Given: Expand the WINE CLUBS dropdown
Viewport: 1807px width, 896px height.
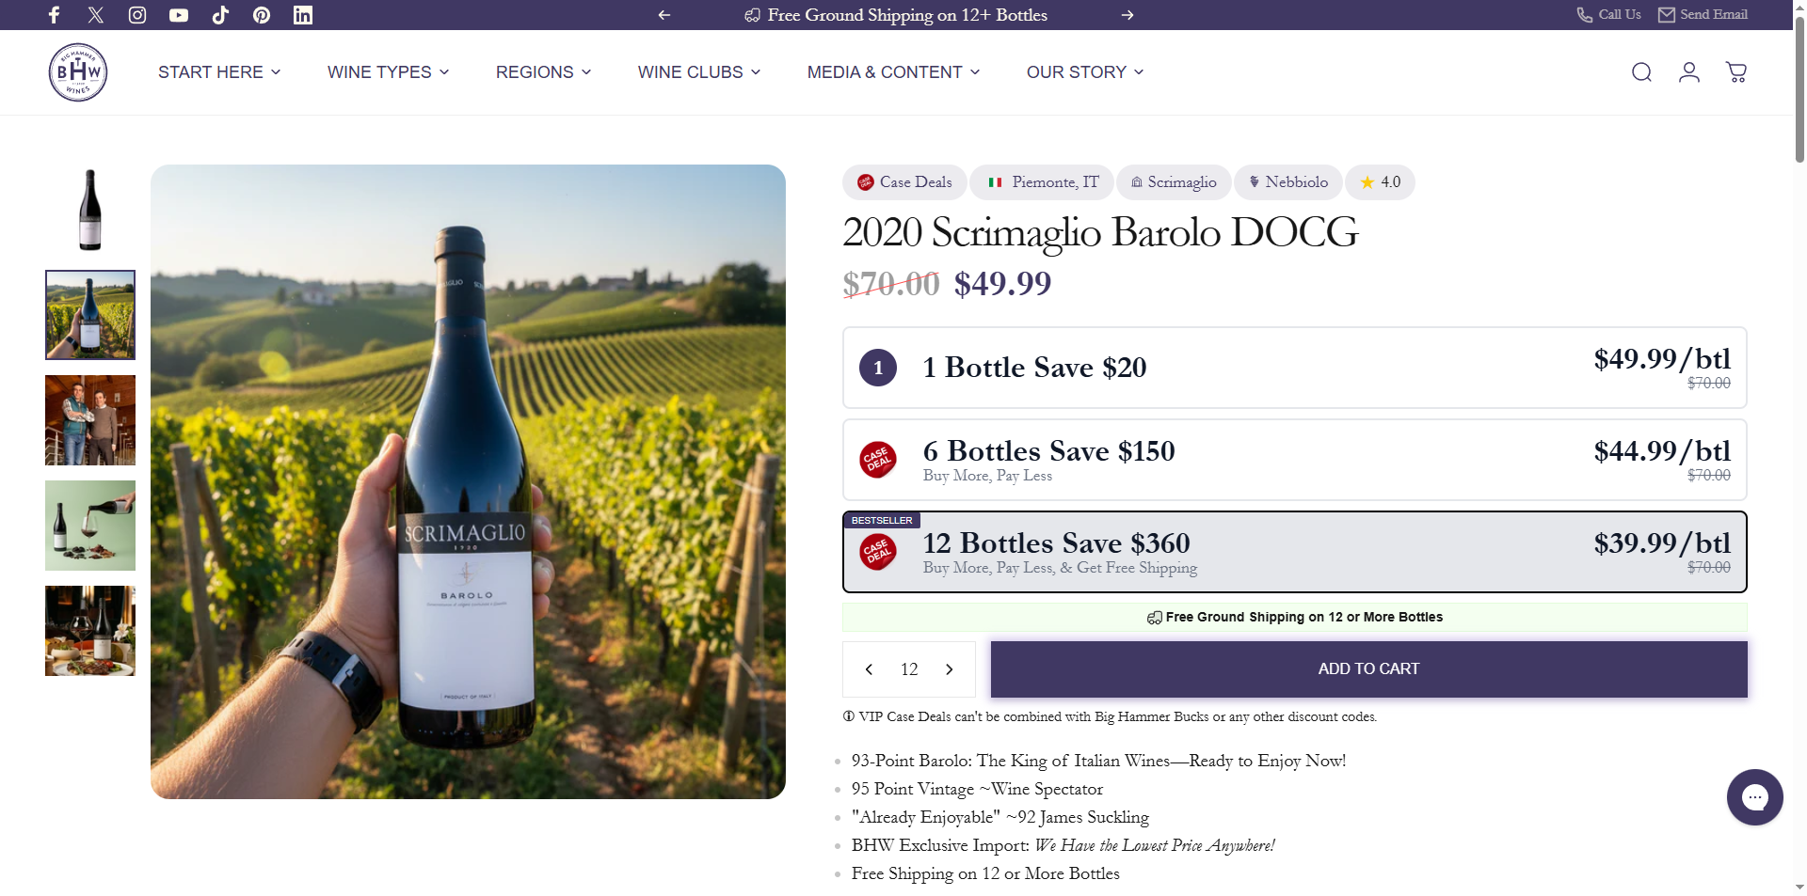Looking at the screenshot, I should [x=698, y=71].
